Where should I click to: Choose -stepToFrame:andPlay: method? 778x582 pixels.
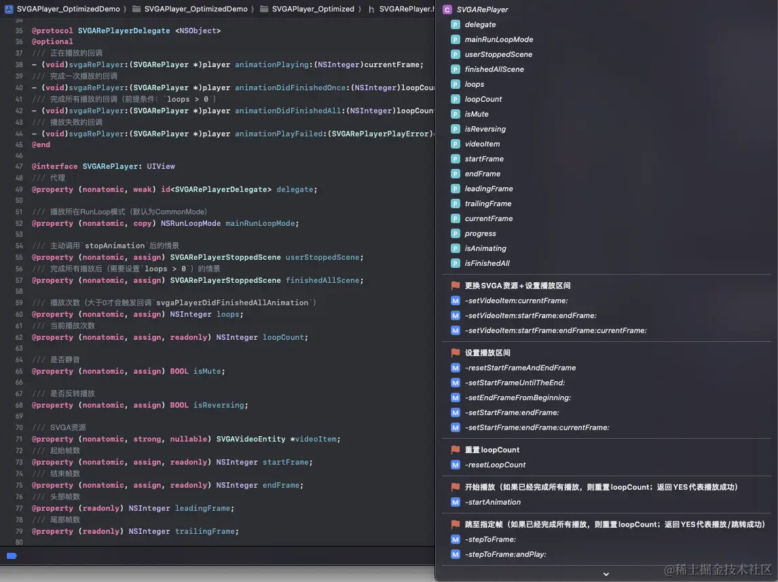(x=505, y=554)
